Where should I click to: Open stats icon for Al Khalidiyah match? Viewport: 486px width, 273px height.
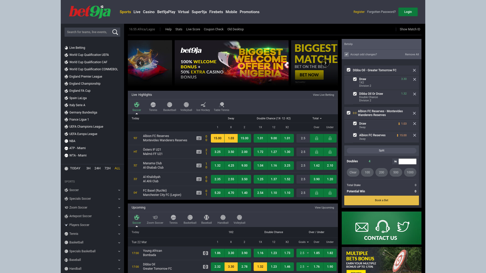tap(199, 179)
